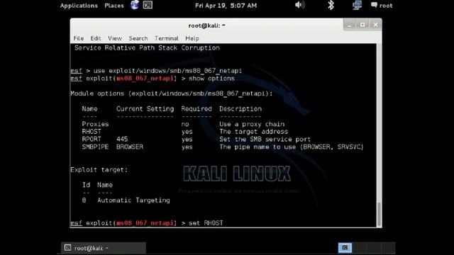Image resolution: width=454 pixels, height=255 pixels.
Task: Open the Help menu in terminal
Action: 192,38
